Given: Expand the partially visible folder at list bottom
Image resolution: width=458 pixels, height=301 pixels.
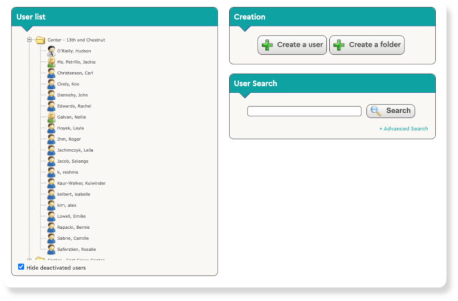Looking at the screenshot, I should 29,259.
